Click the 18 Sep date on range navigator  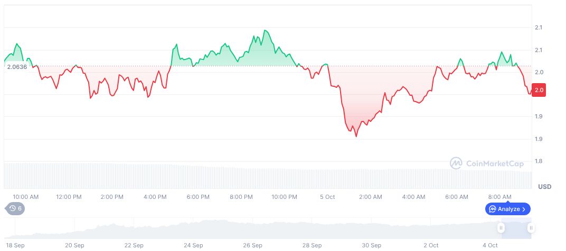tap(15, 245)
